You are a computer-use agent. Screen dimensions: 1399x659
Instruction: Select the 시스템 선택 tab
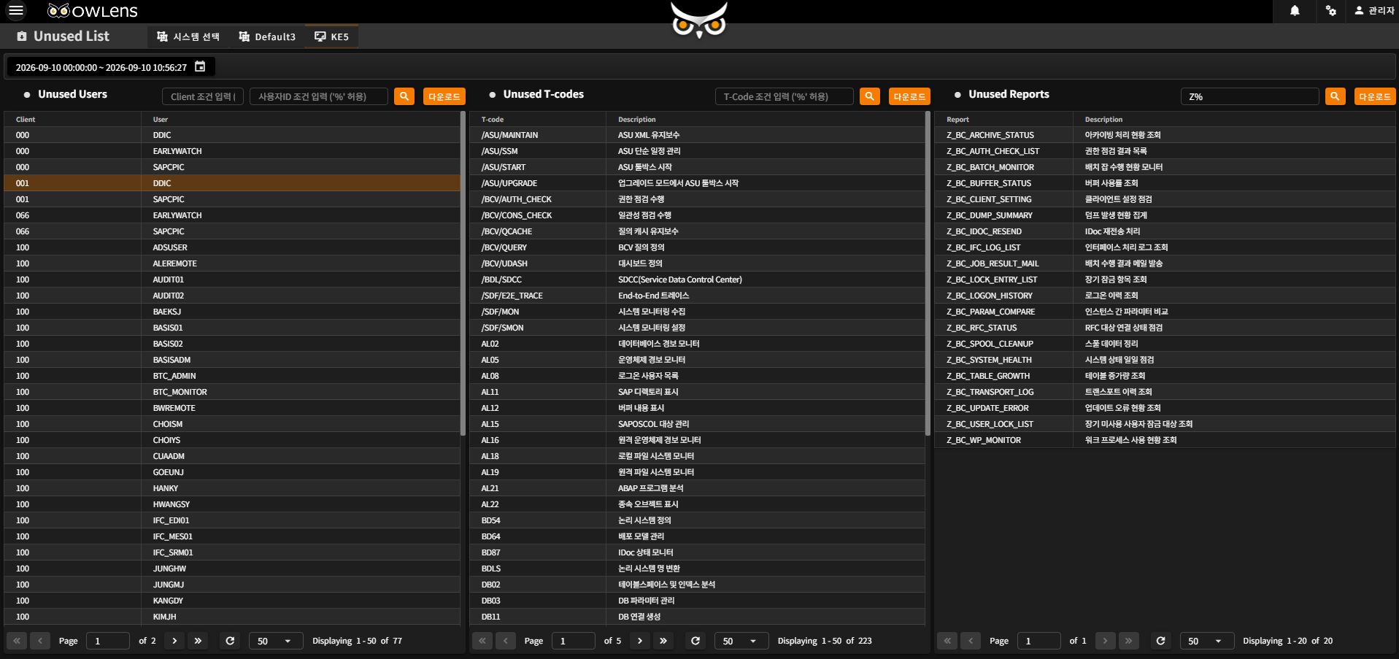(188, 36)
